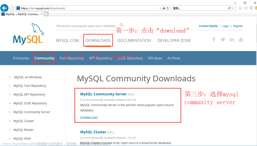Switch to the Community tab
This screenshot has width=257, height=146.
point(44,58)
